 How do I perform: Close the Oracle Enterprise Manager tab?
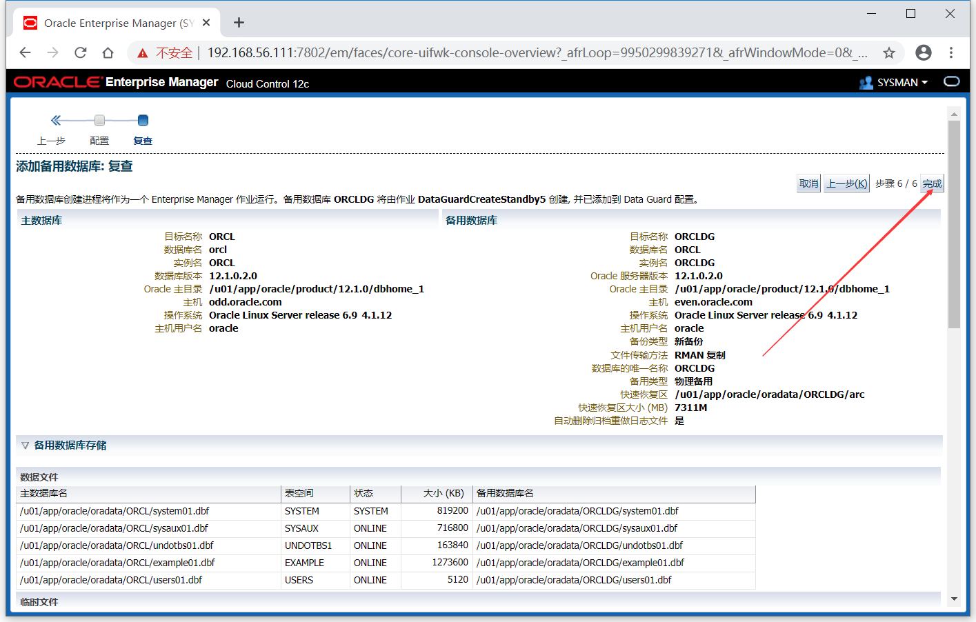coord(206,23)
